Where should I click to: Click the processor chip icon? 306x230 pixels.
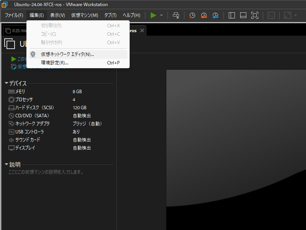[11, 100]
